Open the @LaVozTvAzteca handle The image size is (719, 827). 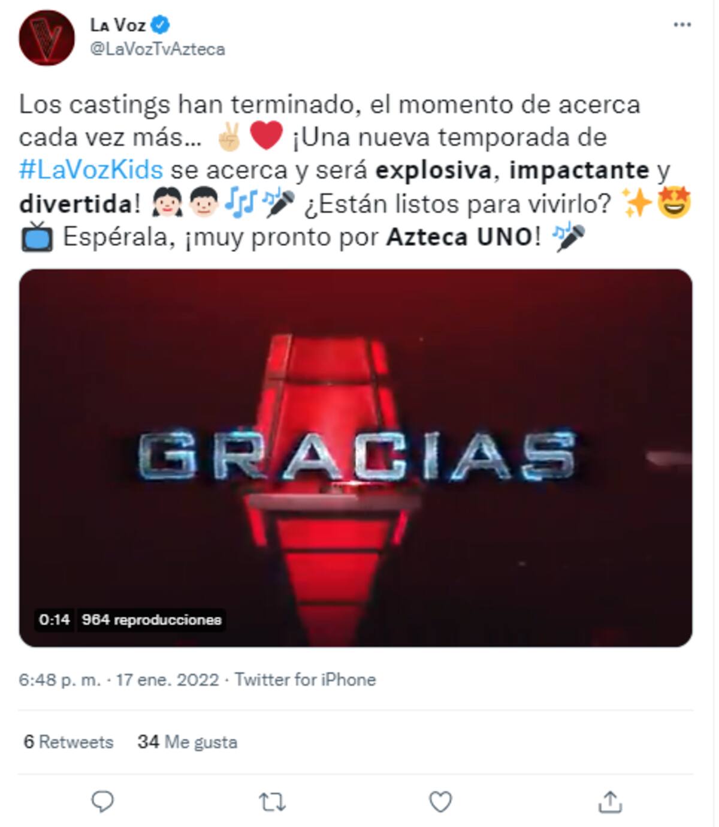tap(158, 49)
